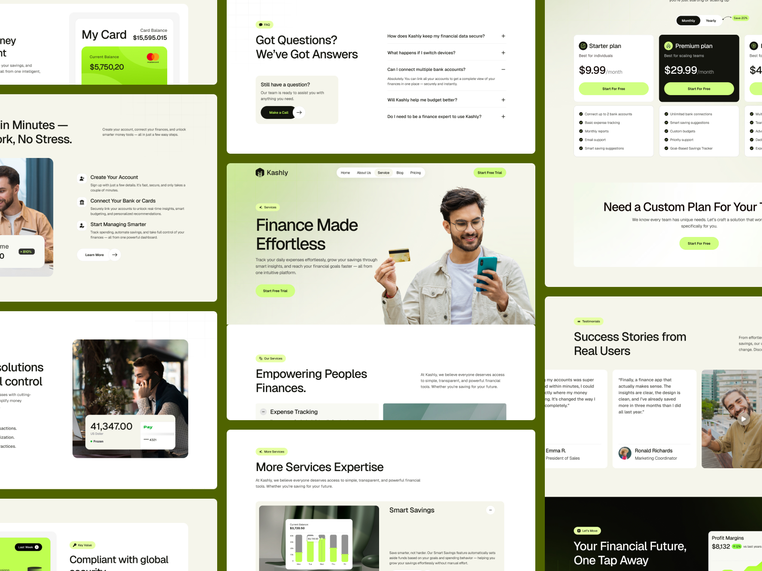Image resolution: width=762 pixels, height=571 pixels.
Task: Click the check icon beside Unlimited bank connections
Action: tap(666, 114)
